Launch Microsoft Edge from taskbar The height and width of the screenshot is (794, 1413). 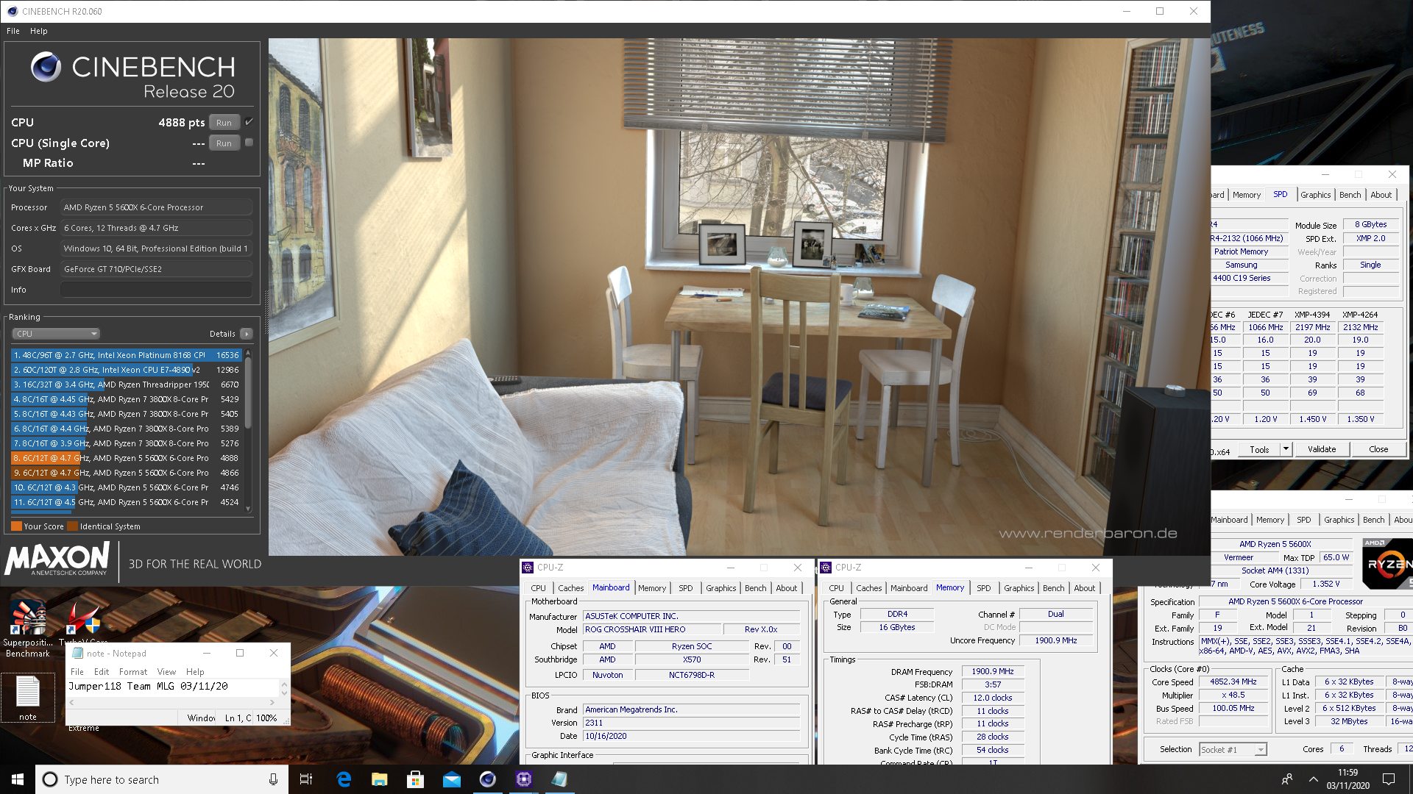click(x=344, y=779)
